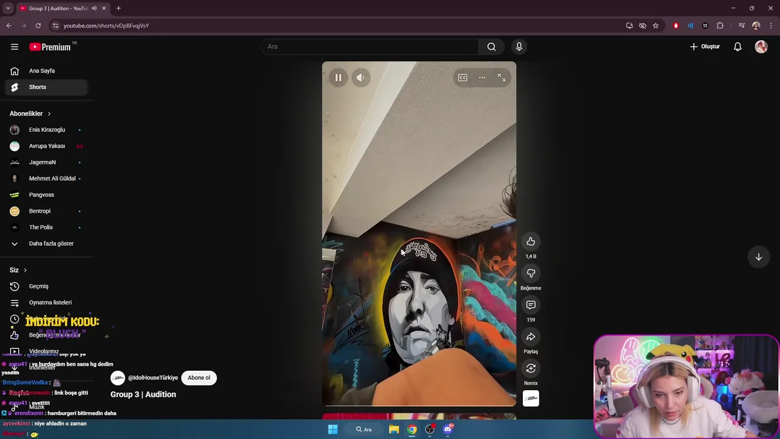Open the media controls icon
This screenshot has width=780, height=439.
click(x=742, y=26)
